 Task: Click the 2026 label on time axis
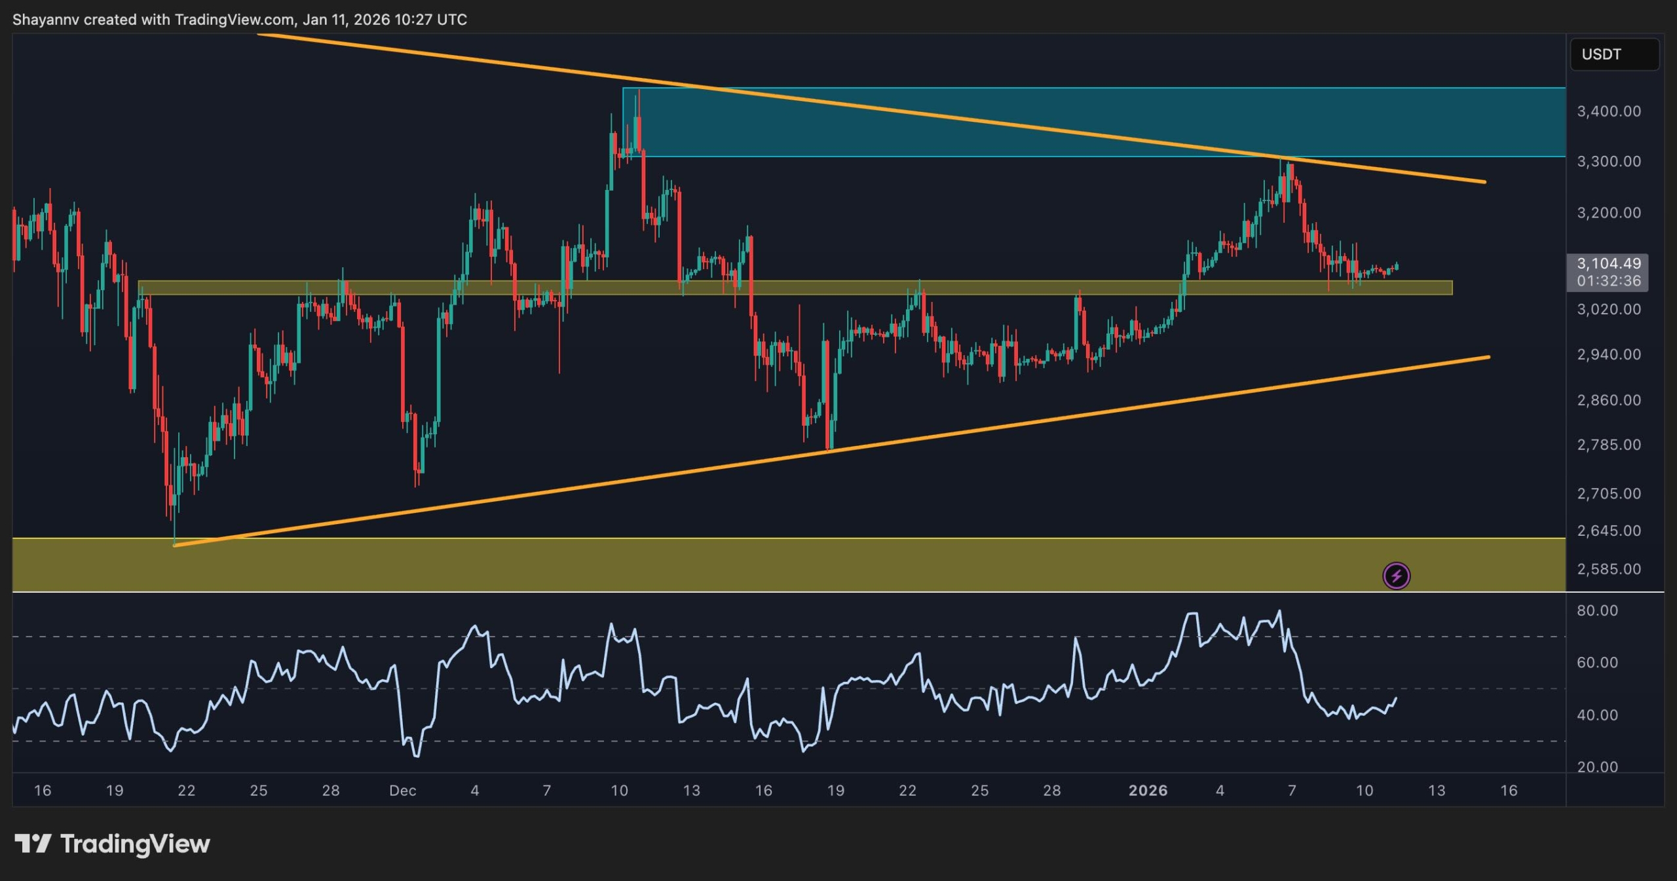1148,791
